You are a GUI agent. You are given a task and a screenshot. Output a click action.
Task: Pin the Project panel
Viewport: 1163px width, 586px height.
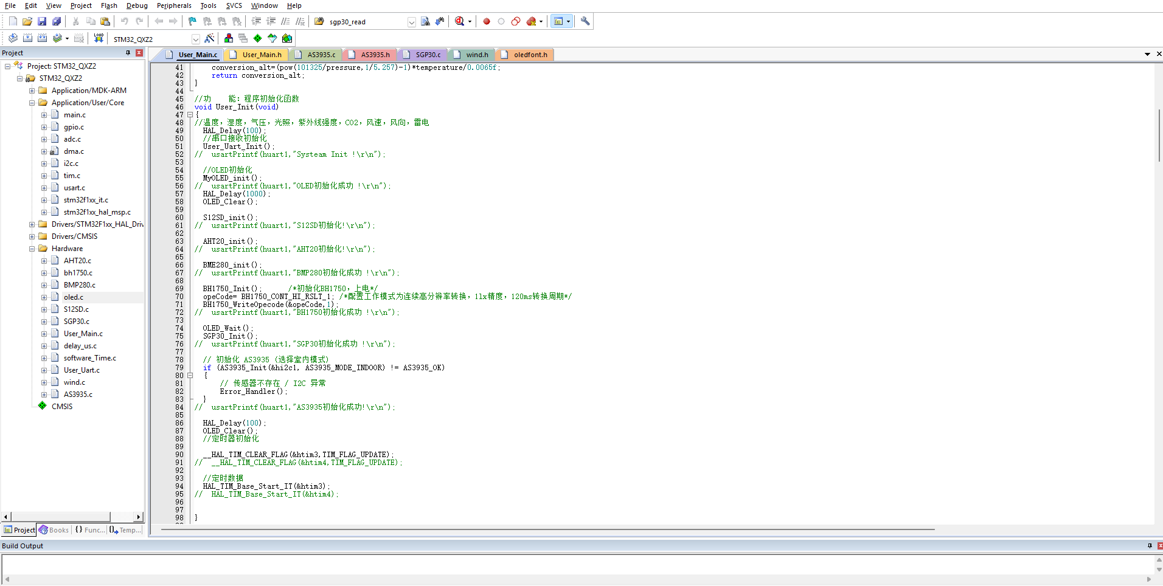pyautogui.click(x=128, y=53)
